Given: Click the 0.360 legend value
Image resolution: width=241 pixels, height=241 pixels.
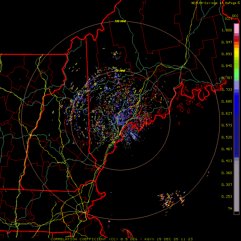Looking at the screenshot, I should click(227, 173).
